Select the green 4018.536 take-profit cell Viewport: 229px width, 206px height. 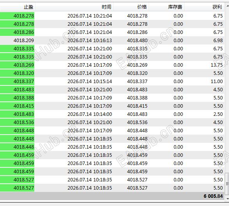pyautogui.click(x=17, y=122)
